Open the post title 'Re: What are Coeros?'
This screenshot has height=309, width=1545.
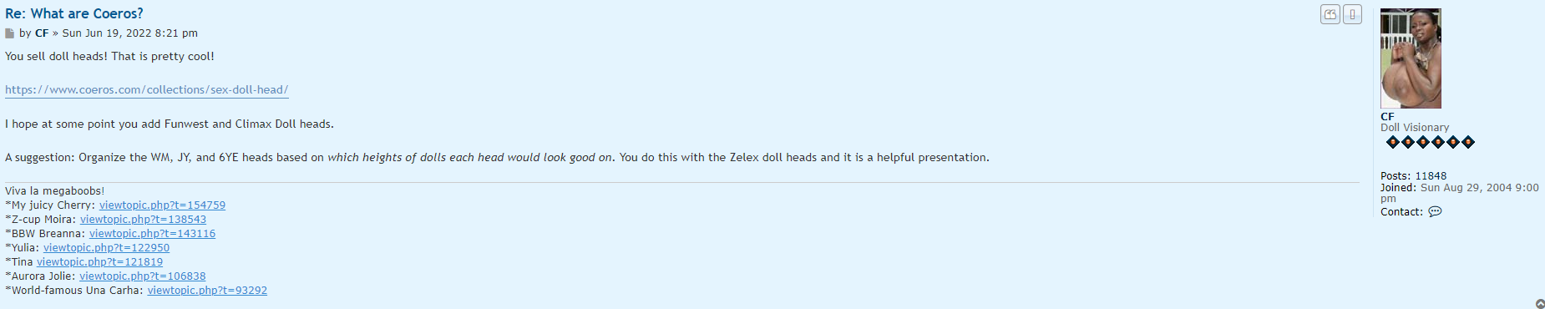[74, 13]
